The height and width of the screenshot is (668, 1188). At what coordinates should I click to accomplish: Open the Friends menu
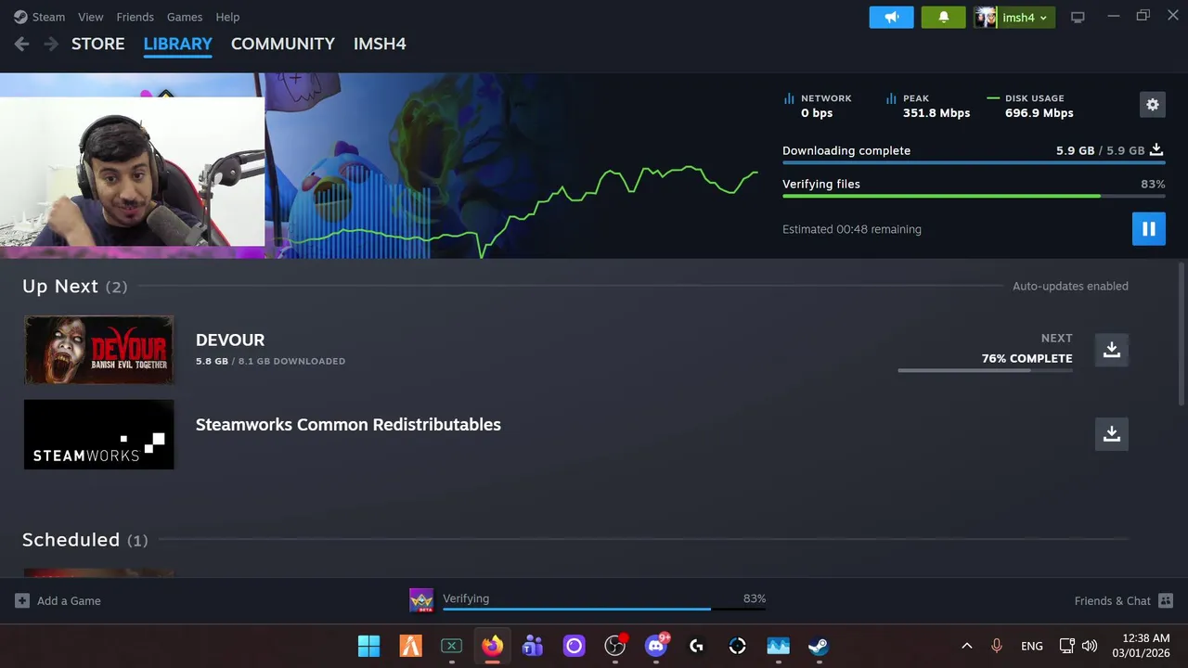coord(136,17)
